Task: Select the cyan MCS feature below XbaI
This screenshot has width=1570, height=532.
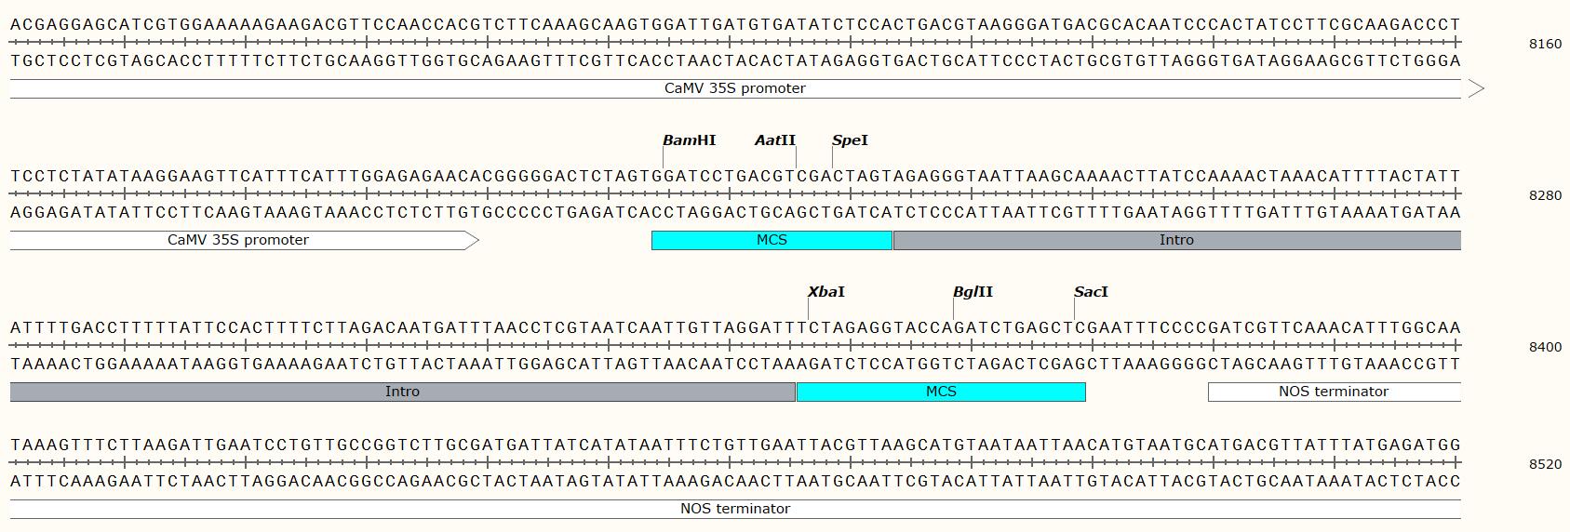Action: click(x=941, y=392)
